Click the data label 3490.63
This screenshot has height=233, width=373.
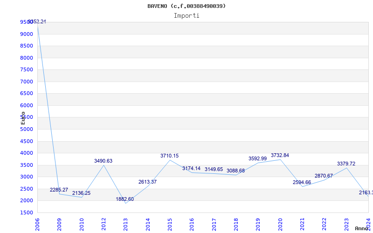point(103,161)
